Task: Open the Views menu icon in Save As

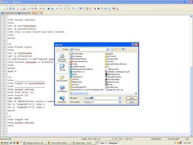Action: click(123, 50)
